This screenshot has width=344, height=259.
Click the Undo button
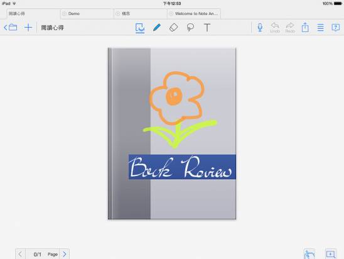coord(275,28)
